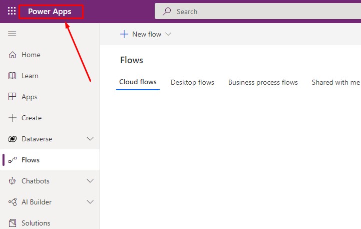Click the Dataverse swirl icon
Image resolution: width=361 pixels, height=229 pixels.
click(13, 139)
